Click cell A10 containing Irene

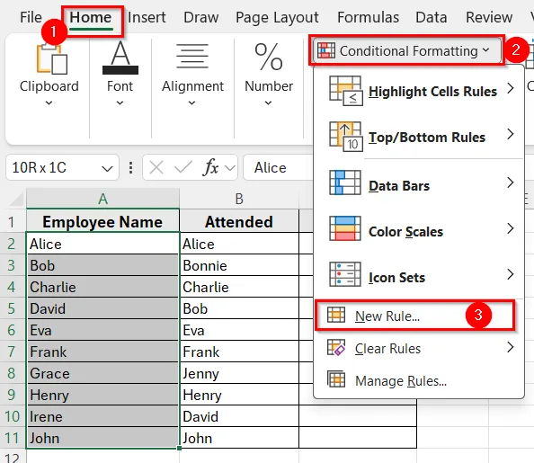(x=102, y=416)
